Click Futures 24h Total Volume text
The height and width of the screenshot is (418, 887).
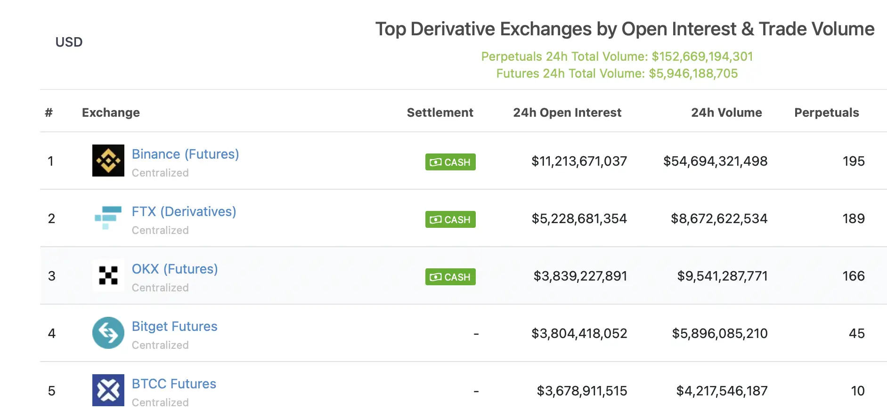pyautogui.click(x=617, y=73)
